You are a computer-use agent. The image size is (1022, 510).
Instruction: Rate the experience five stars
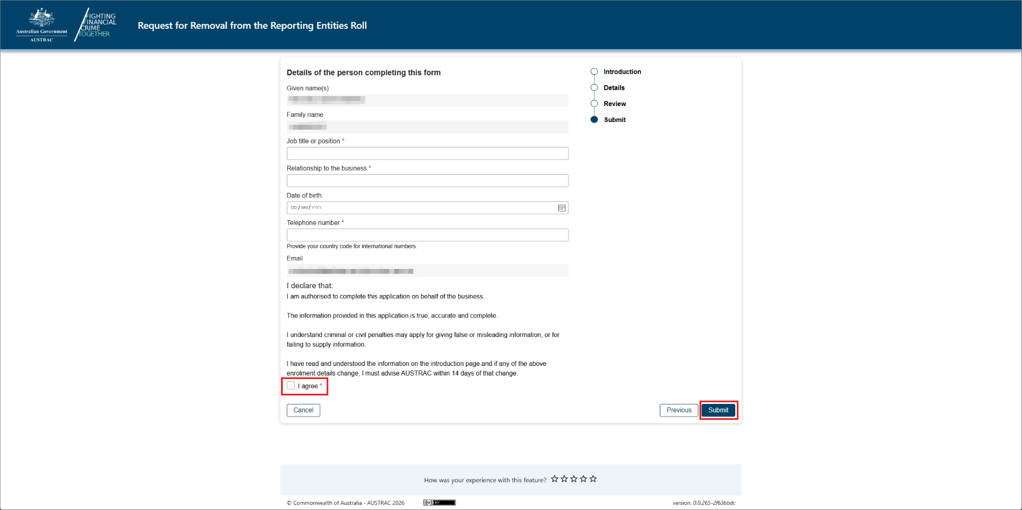[x=593, y=479]
